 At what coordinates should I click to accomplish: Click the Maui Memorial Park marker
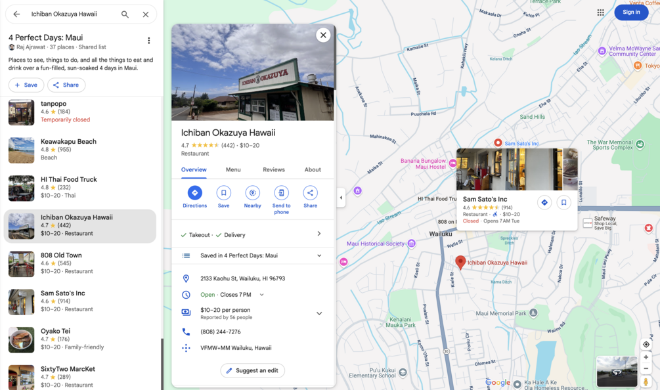pos(533,313)
